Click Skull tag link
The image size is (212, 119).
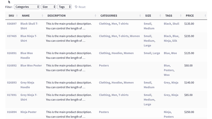(x=176, y=24)
